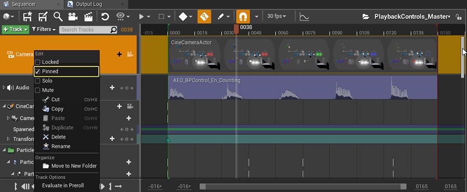Image resolution: width=467 pixels, height=192 pixels.
Task: Open the eye View Options dropdown
Action: (123, 17)
